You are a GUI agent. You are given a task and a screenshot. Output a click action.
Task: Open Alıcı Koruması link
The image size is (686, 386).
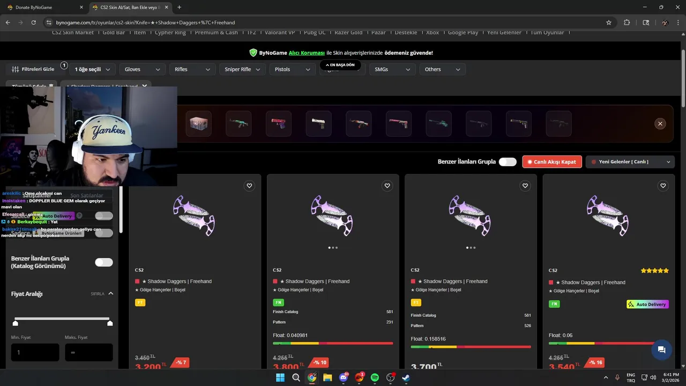click(x=307, y=53)
